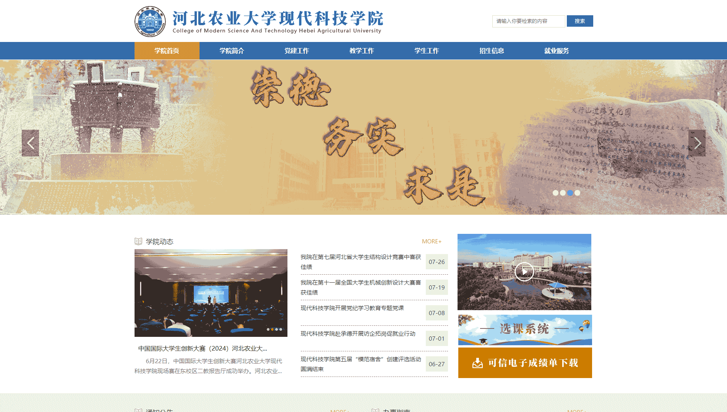Open the 学院首页 navigation tab
727x412 pixels.
167,51
